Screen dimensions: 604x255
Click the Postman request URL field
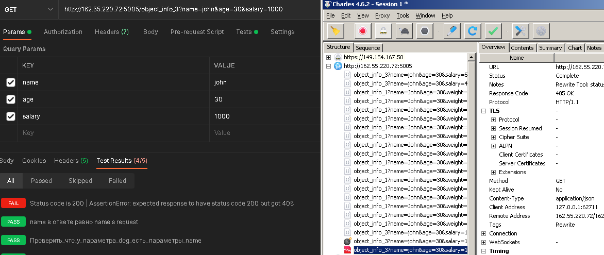pyautogui.click(x=189, y=9)
